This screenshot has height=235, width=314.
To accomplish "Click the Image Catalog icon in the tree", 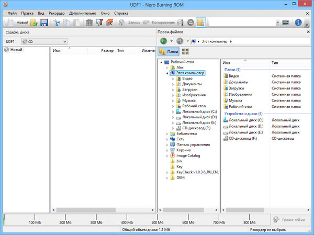I will point(172,155).
